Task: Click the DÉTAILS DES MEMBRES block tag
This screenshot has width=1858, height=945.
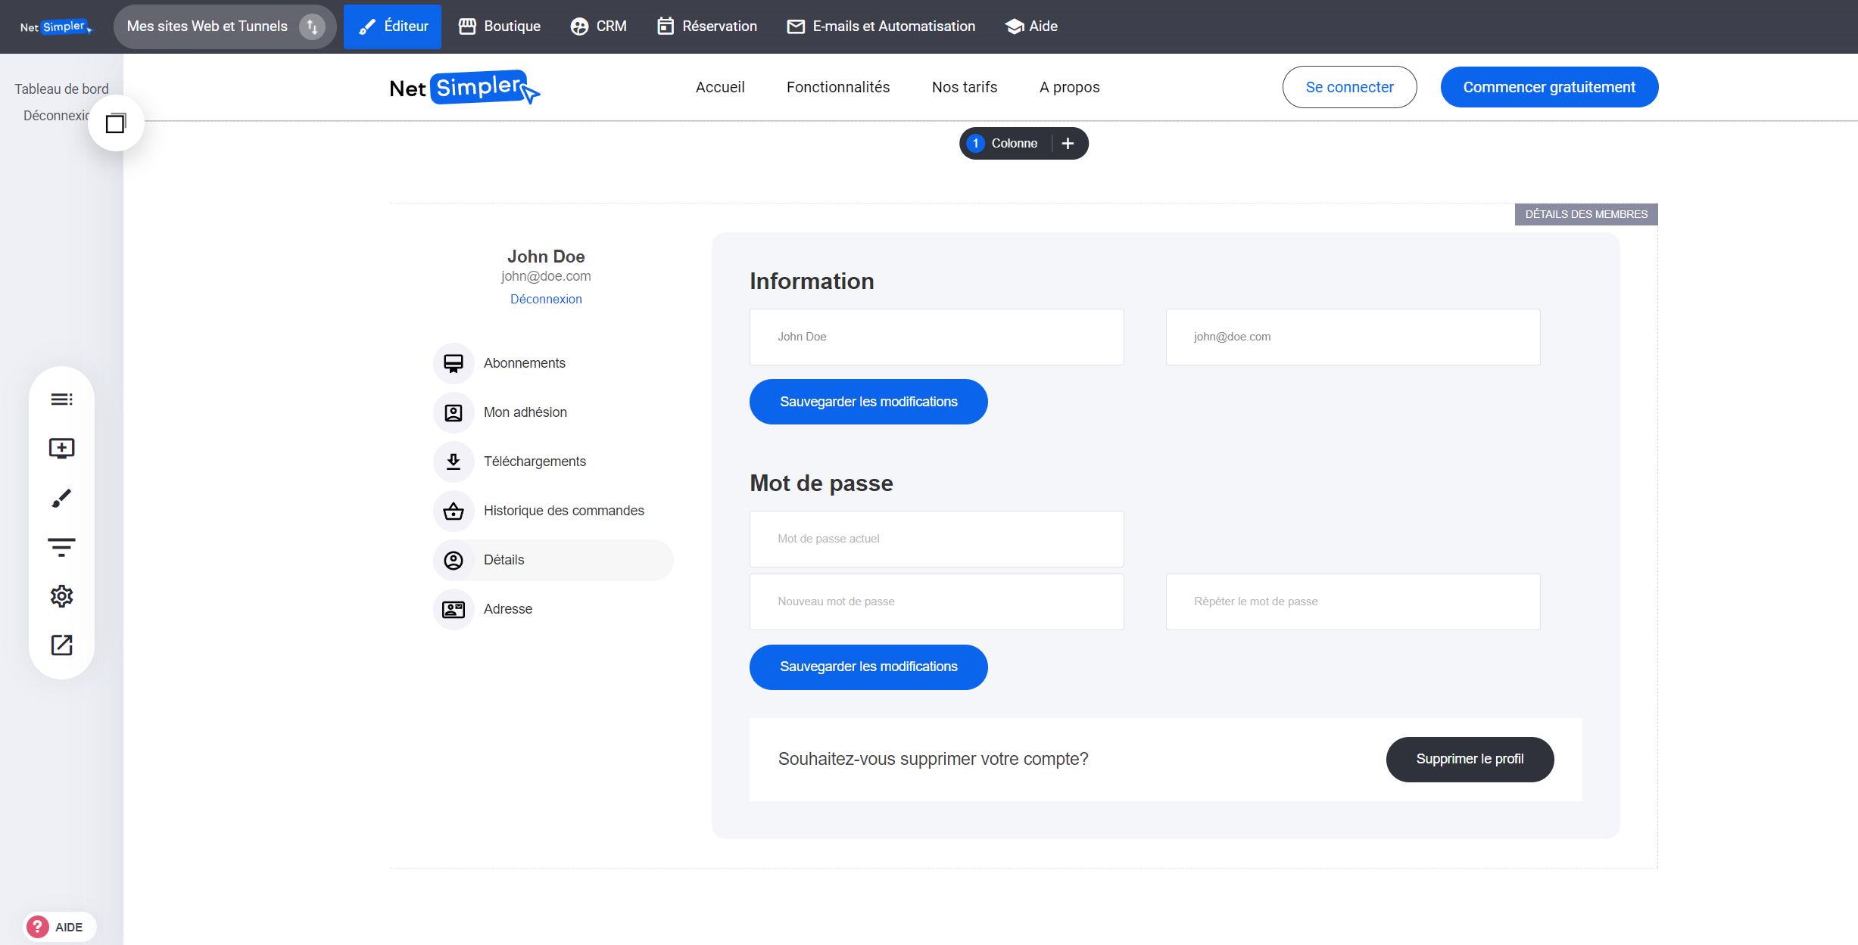Action: pyautogui.click(x=1586, y=214)
